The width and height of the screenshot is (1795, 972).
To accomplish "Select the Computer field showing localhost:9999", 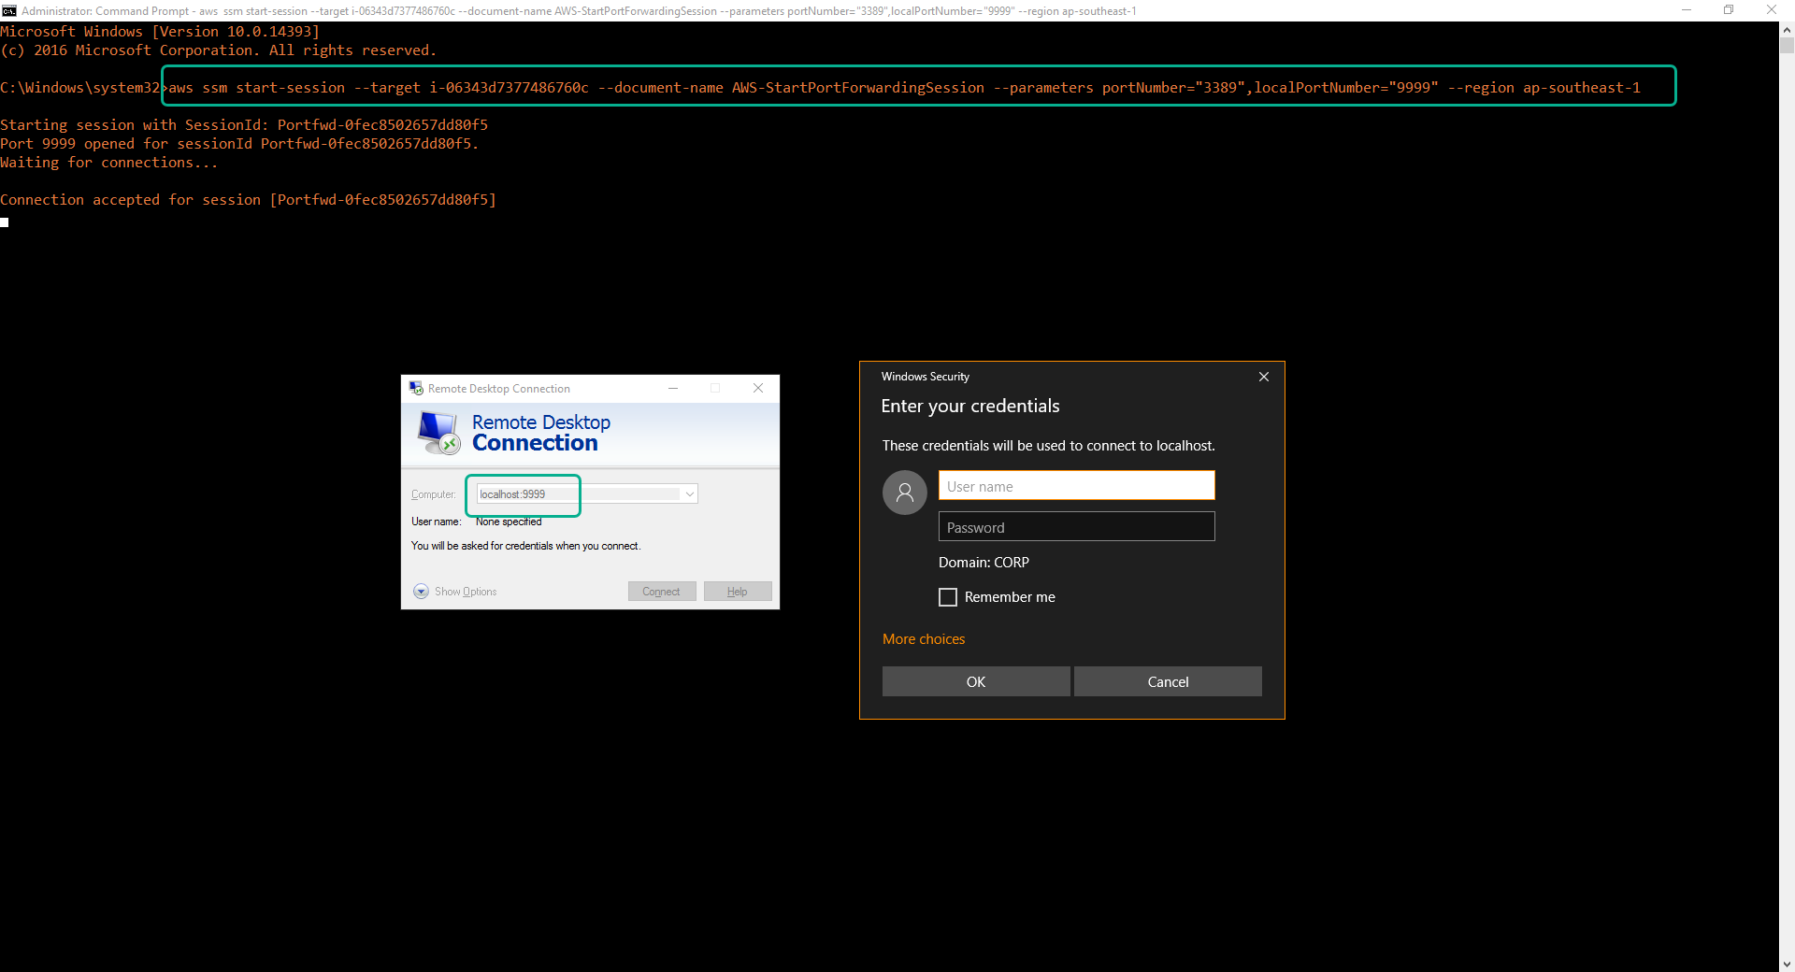I will coord(524,494).
